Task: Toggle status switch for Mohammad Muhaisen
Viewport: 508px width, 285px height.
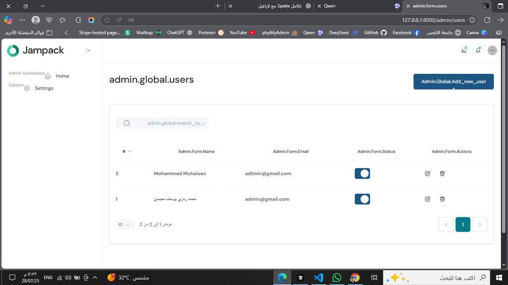Action: tap(362, 174)
